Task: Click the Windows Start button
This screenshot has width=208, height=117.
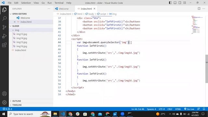Action: point(4,114)
